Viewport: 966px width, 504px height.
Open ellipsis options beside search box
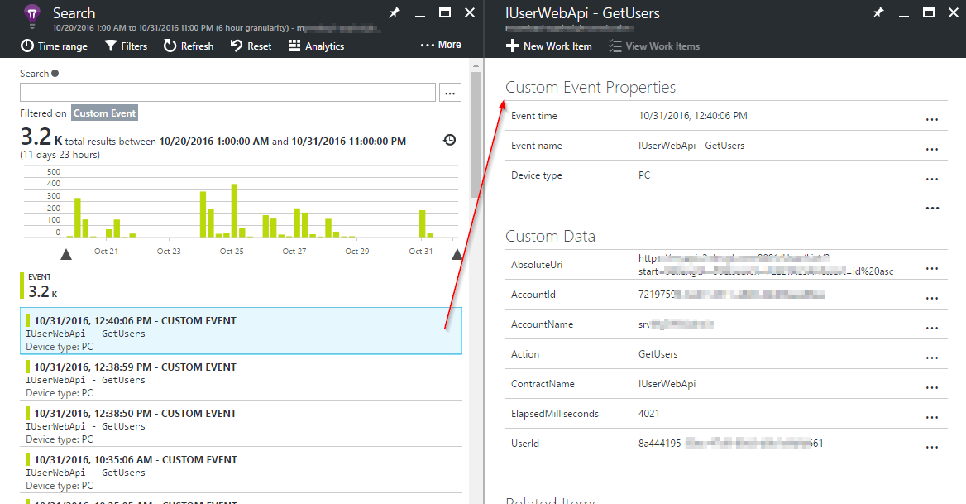(450, 94)
